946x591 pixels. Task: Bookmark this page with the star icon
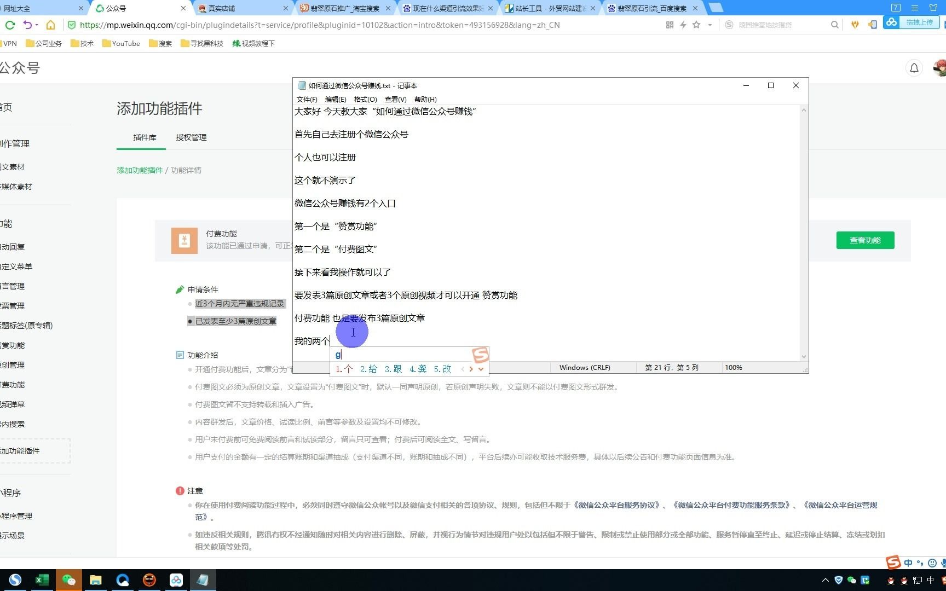(x=696, y=25)
